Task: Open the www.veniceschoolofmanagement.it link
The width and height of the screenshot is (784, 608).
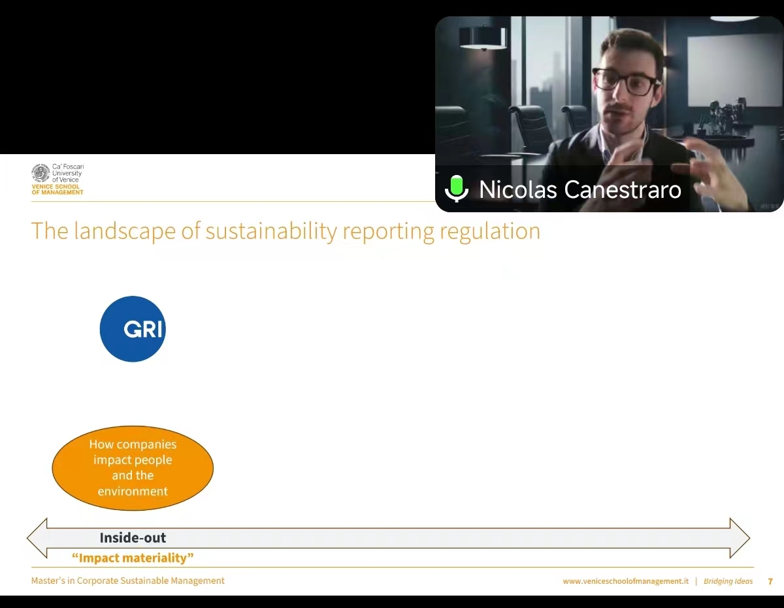Action: pyautogui.click(x=626, y=581)
